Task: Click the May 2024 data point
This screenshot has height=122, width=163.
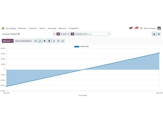Action: click(6, 87)
